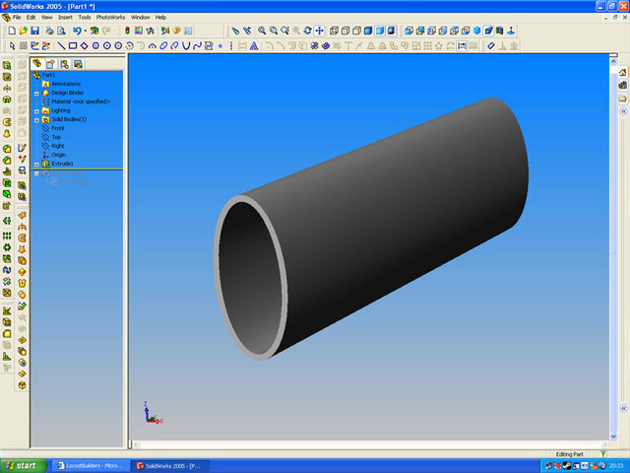Viewport: 630px width, 473px height.
Task: Click the Design Library icon in task pane
Action: [623, 85]
